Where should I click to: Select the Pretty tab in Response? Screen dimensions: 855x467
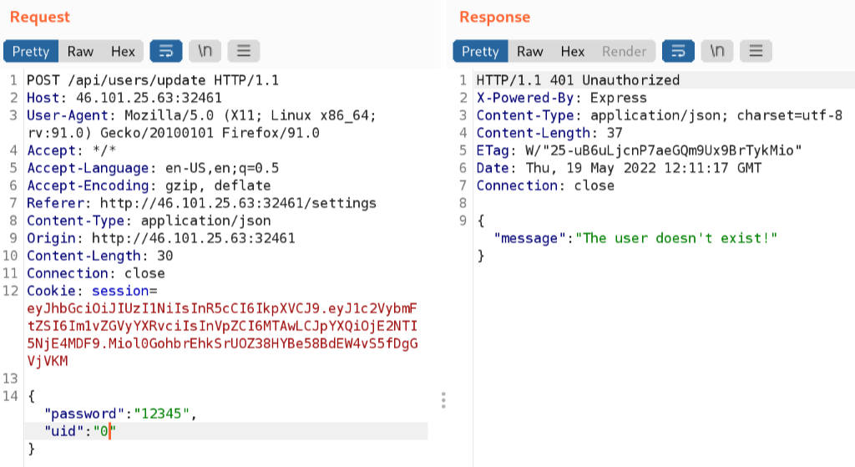tap(480, 51)
